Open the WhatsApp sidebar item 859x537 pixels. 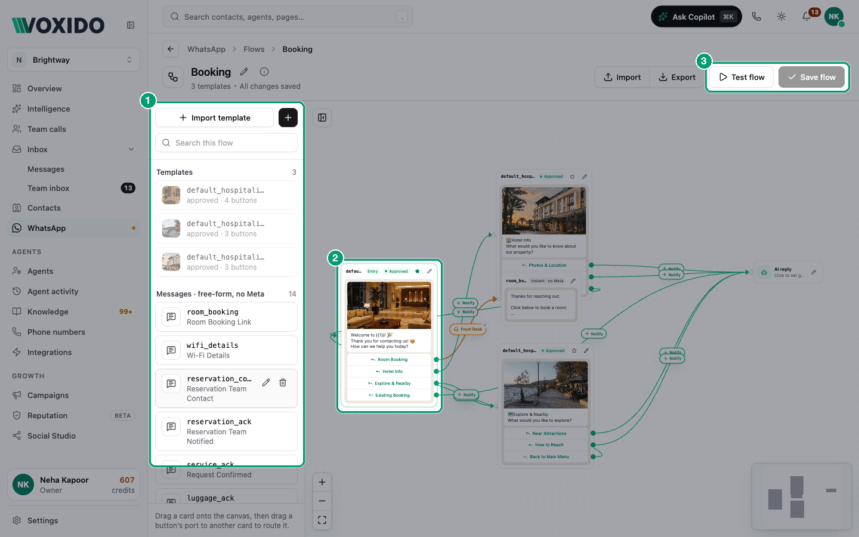pyautogui.click(x=74, y=228)
